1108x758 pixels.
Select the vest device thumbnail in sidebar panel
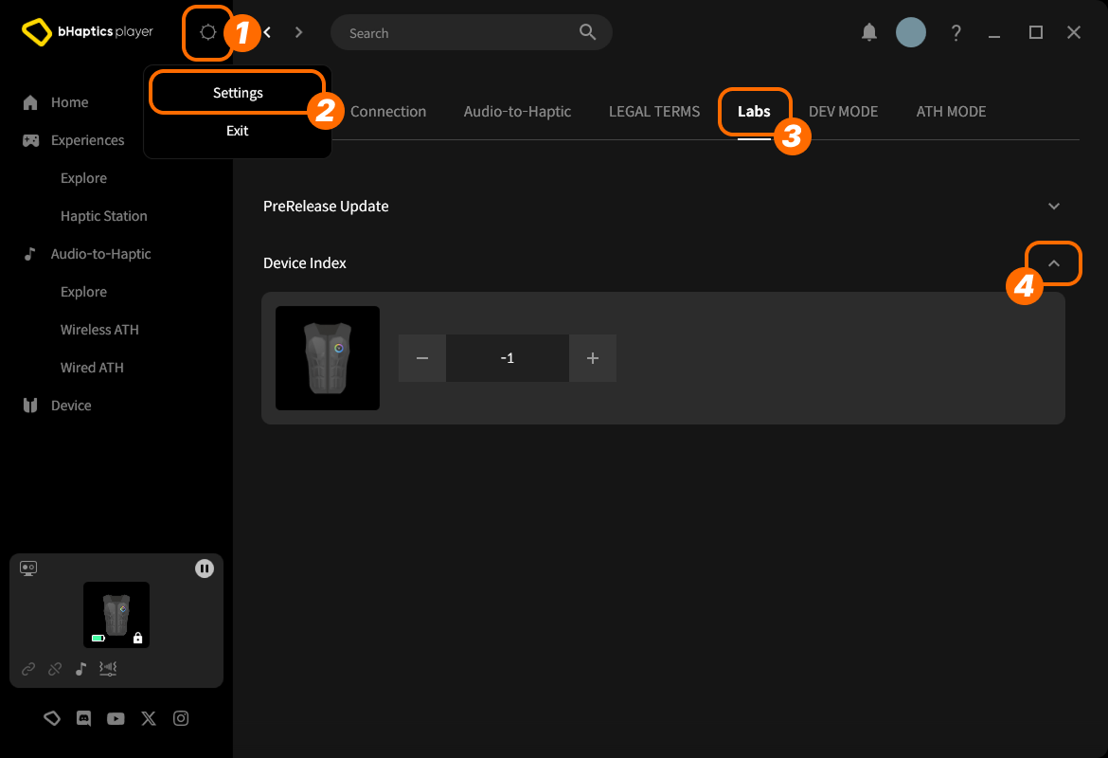[x=116, y=615]
